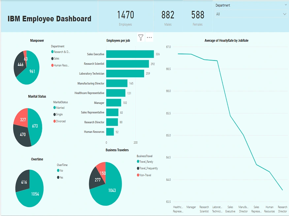Click the 326 data label
The width and height of the screenshot is (289, 216).
pyautogui.click(x=158, y=54)
